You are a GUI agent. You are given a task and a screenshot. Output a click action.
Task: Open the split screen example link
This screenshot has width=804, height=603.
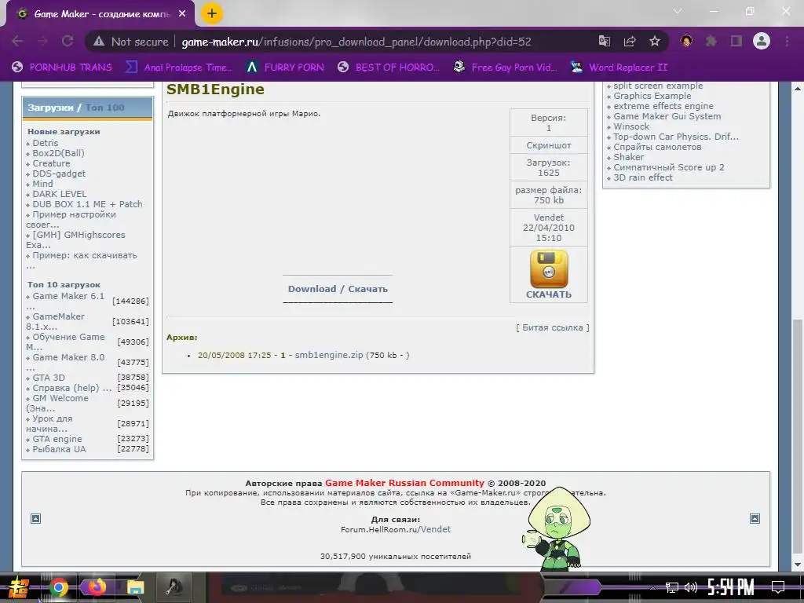[659, 86]
